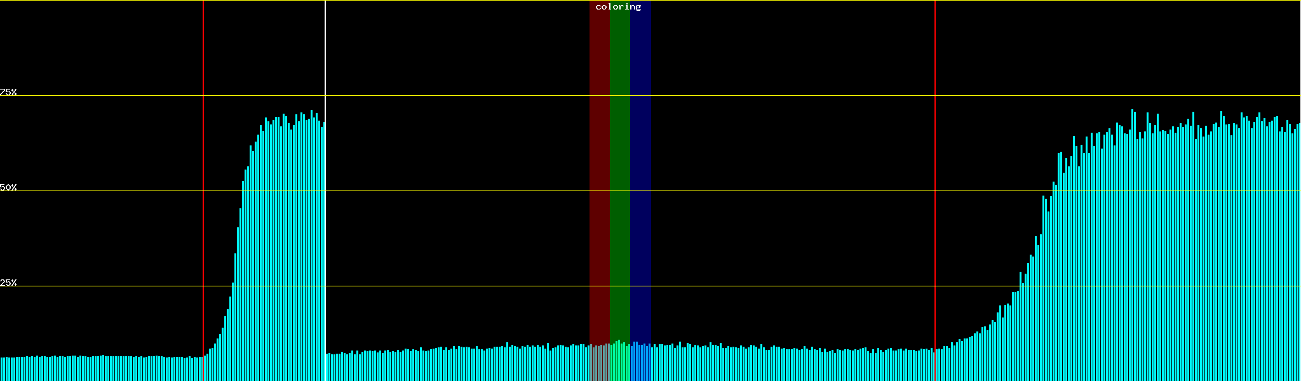
Task: Click the tall cyan peak before white line
Action: (286, 254)
